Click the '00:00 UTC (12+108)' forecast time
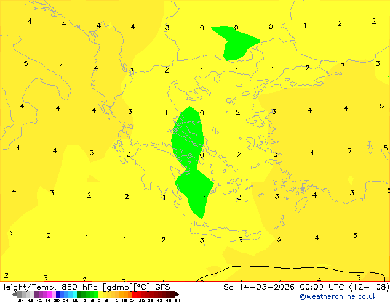Viewport: 390px width, 302px height. (344, 287)
